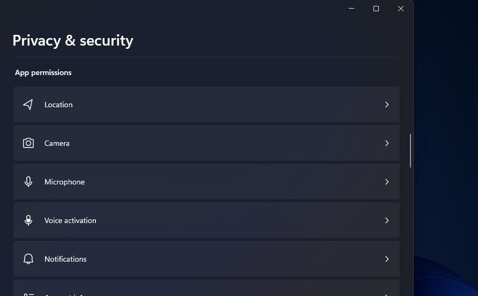This screenshot has width=478, height=296.
Task: Click the Microphone icon
Action: click(28, 182)
